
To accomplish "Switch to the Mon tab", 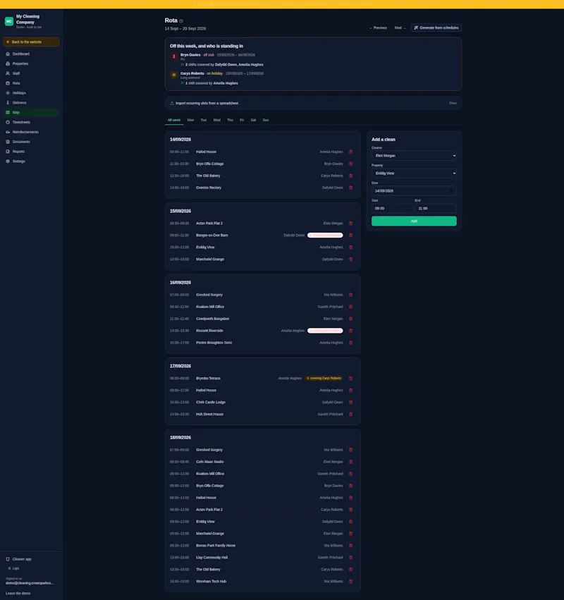I will [x=190, y=120].
